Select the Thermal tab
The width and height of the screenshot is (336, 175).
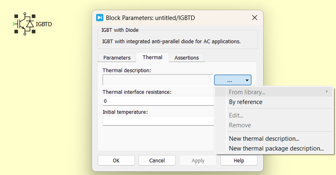click(x=152, y=57)
